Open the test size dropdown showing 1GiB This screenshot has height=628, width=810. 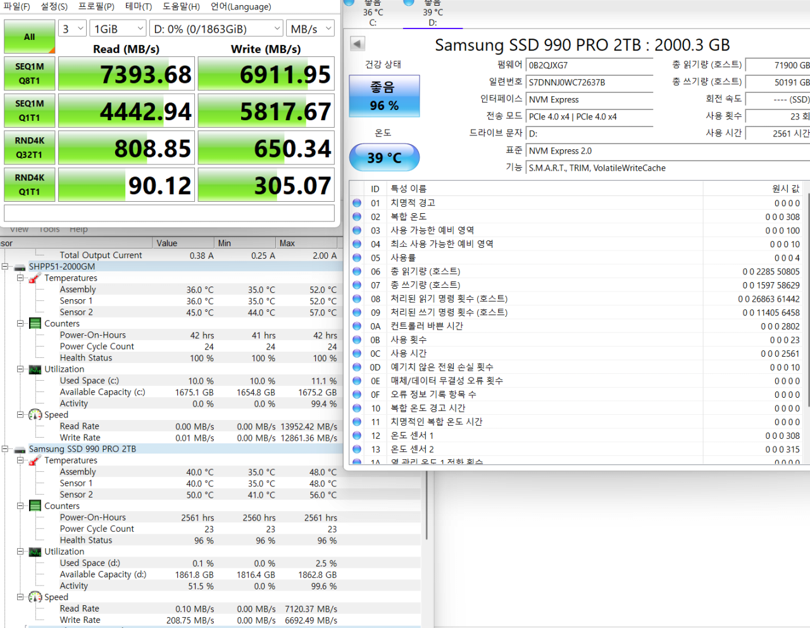(x=118, y=28)
